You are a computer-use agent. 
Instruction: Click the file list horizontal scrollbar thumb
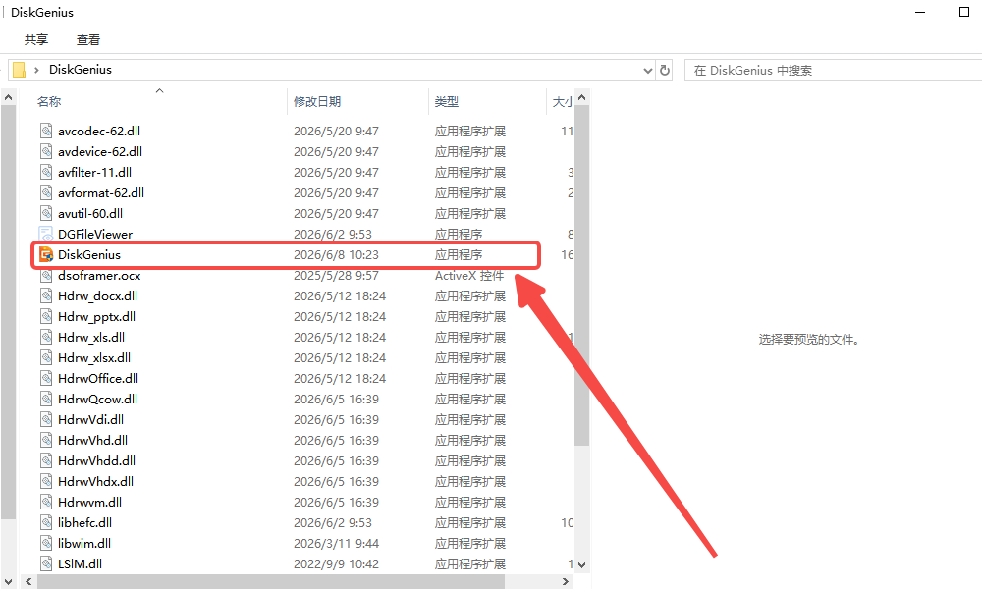[271, 581]
